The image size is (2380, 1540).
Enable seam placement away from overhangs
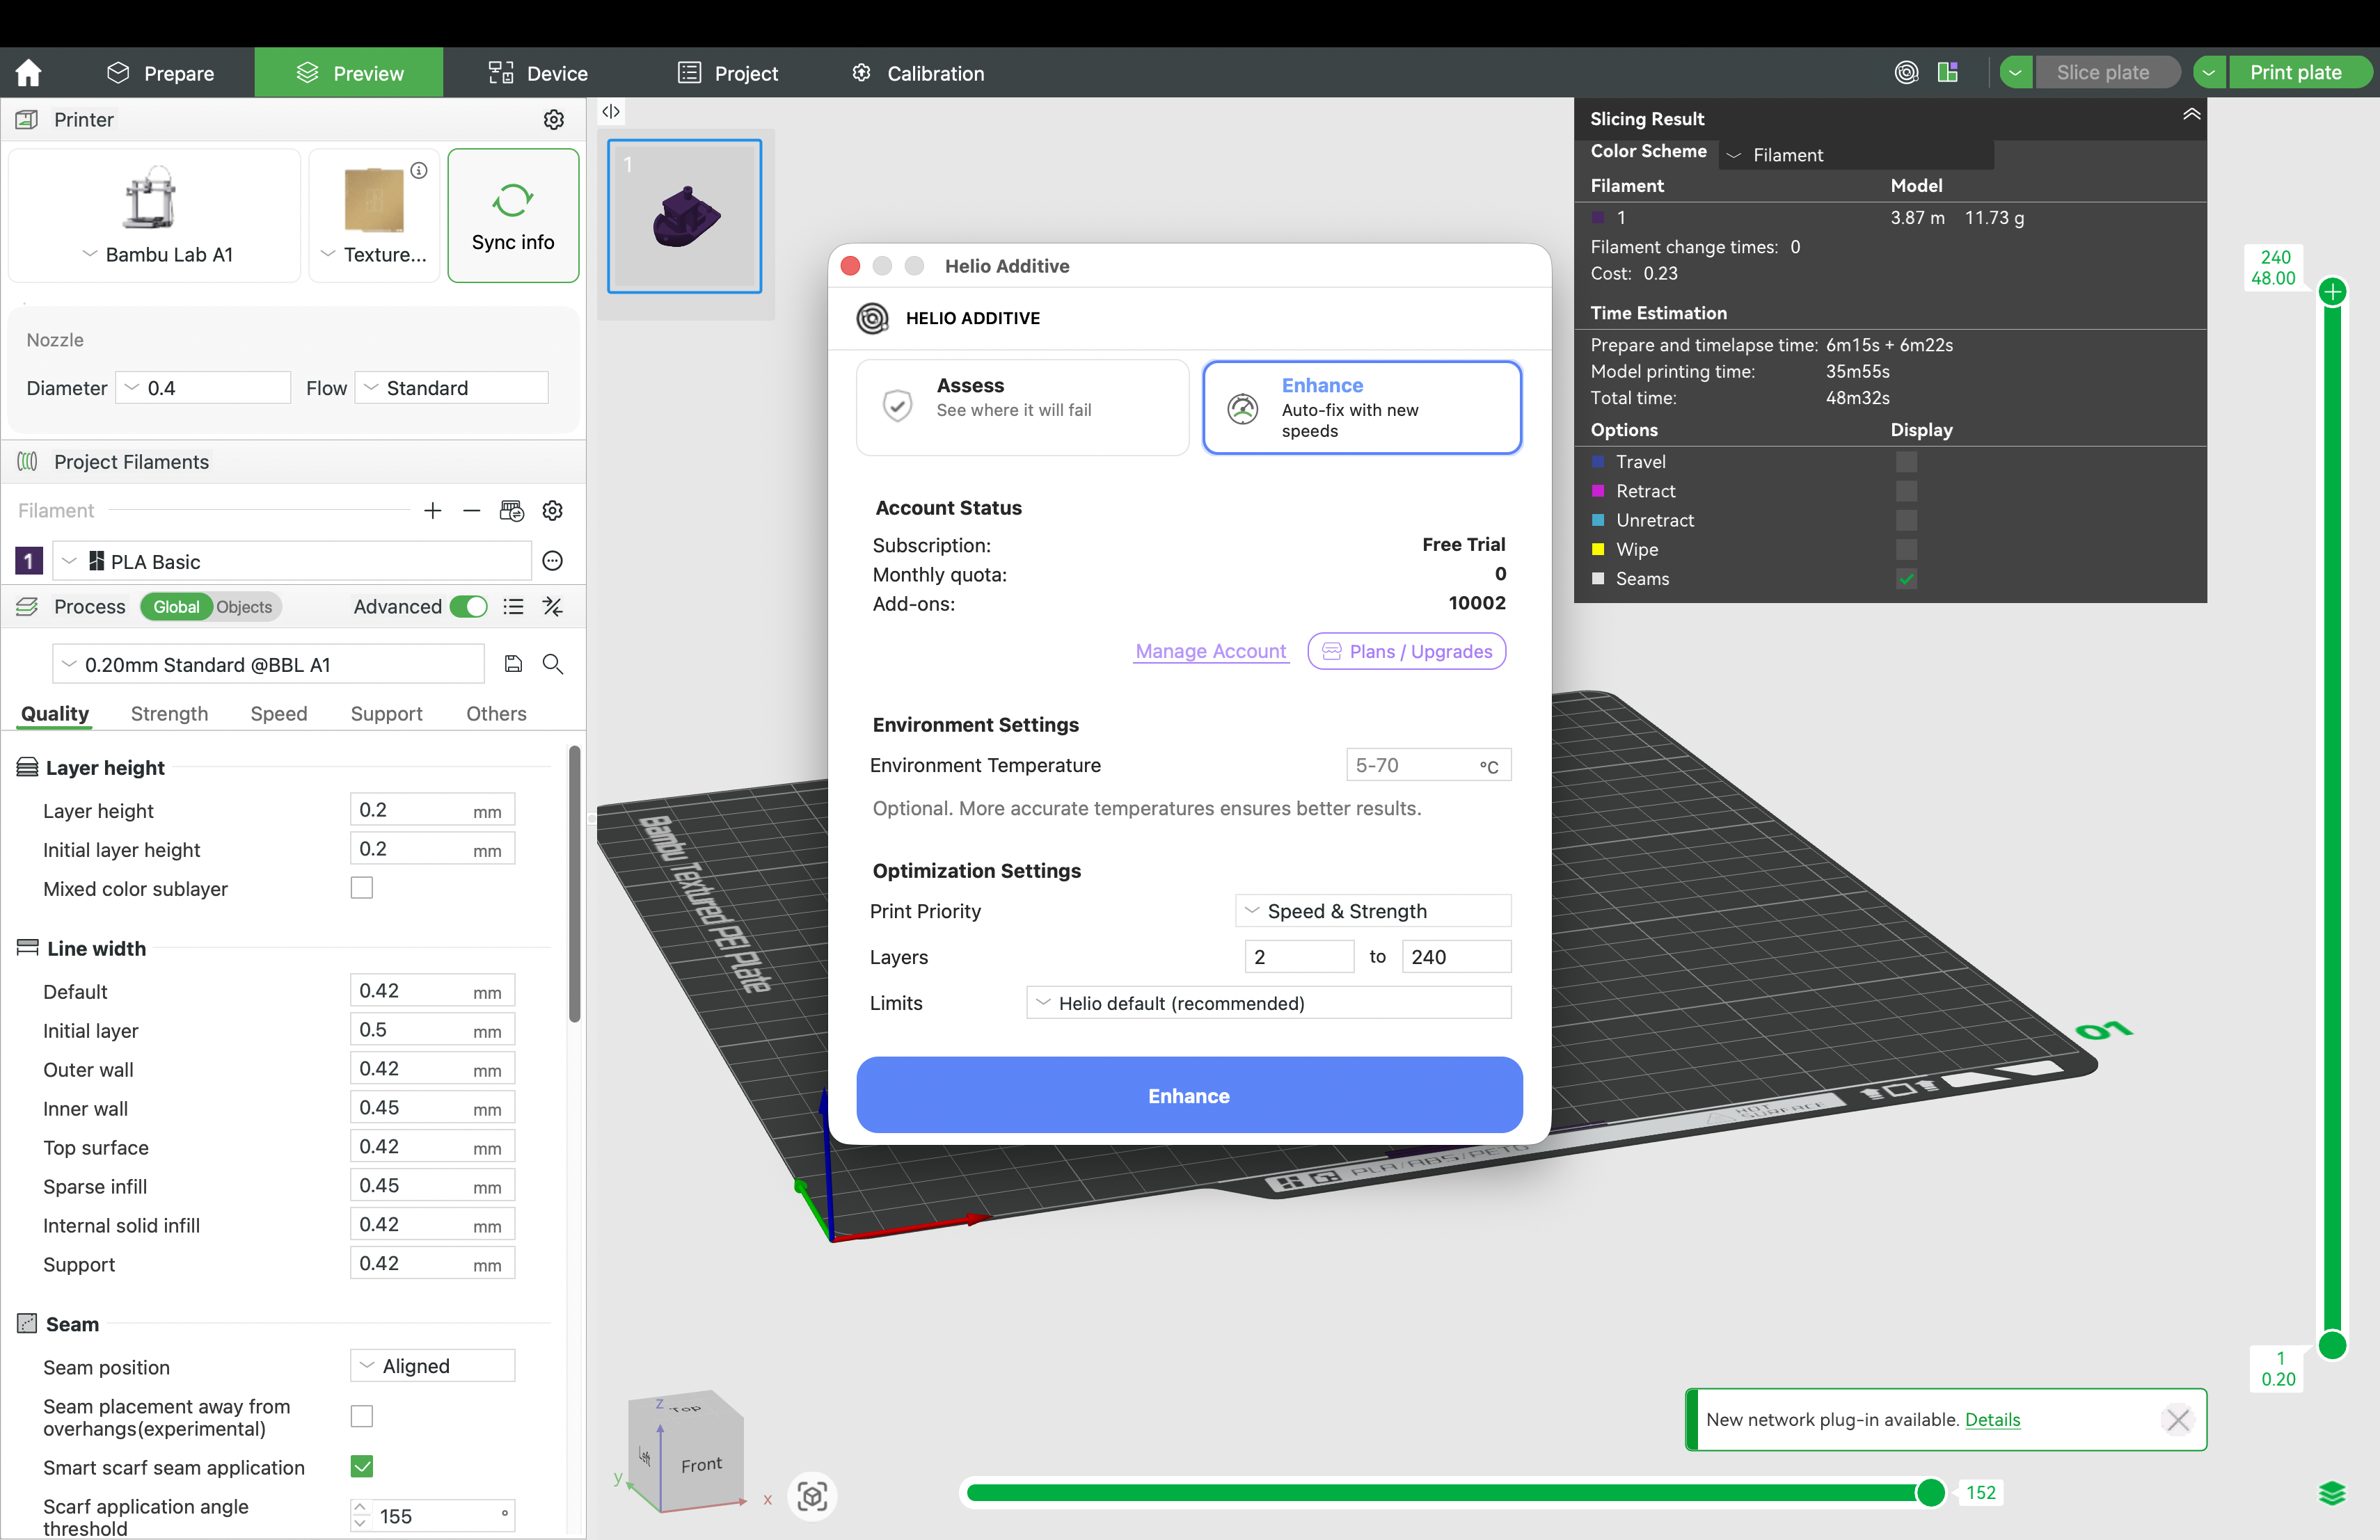pos(362,1416)
